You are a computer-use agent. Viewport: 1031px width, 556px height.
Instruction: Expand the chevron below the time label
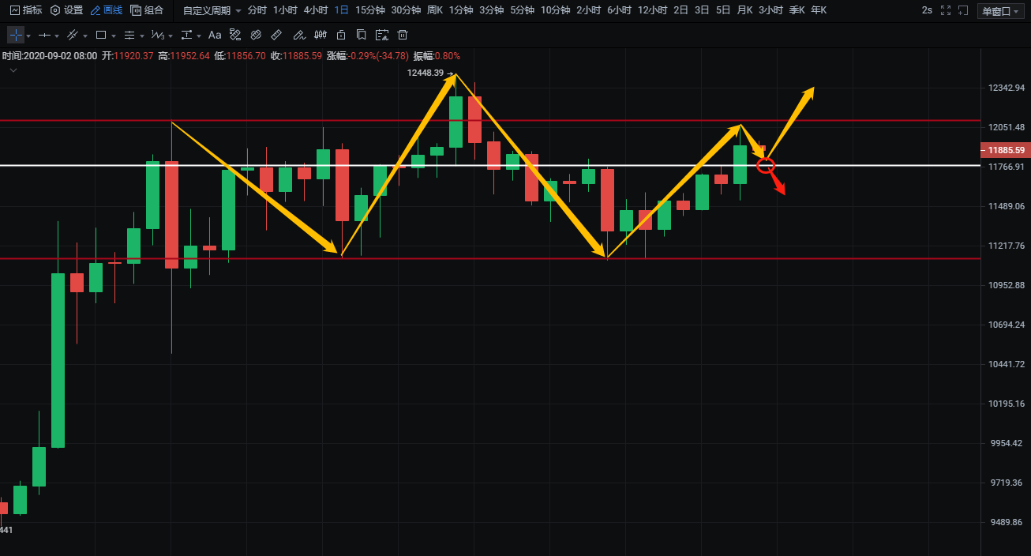[x=13, y=70]
